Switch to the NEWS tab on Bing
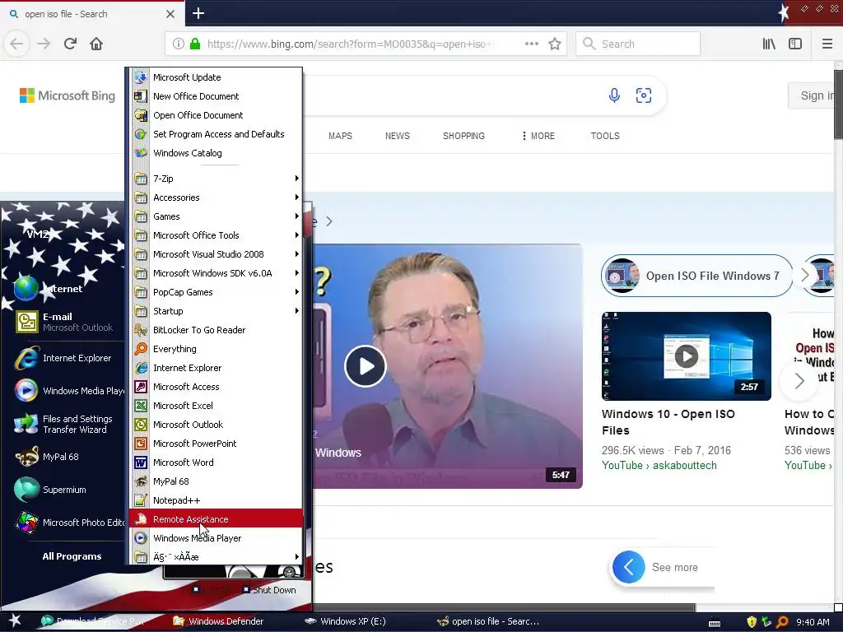Viewport: 843px width, 632px height. click(x=398, y=136)
